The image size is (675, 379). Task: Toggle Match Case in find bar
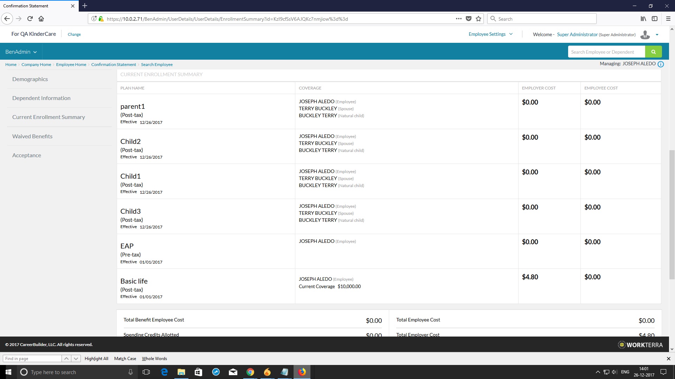pos(125,359)
